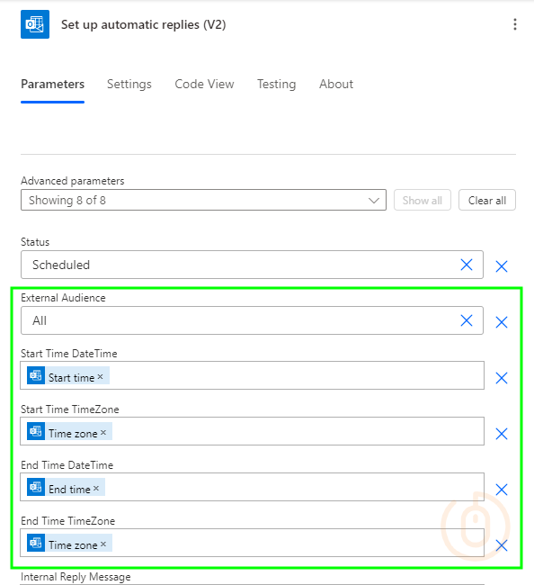Delete Time zone token in Start Time TimeZone
Screen dimensions: 534x585
pyautogui.click(x=103, y=432)
